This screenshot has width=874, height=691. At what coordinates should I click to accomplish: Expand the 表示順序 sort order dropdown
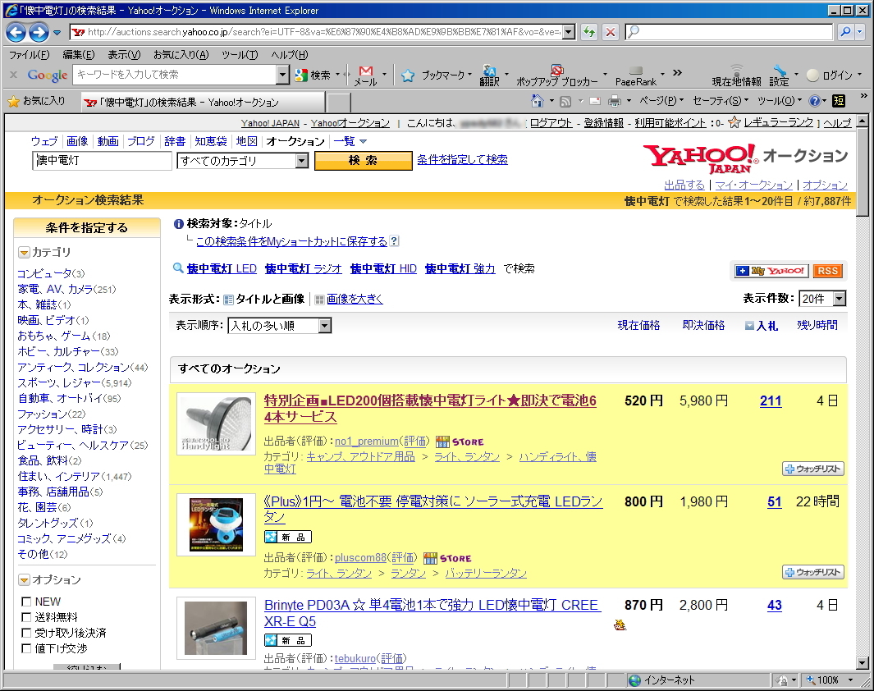[x=279, y=326]
